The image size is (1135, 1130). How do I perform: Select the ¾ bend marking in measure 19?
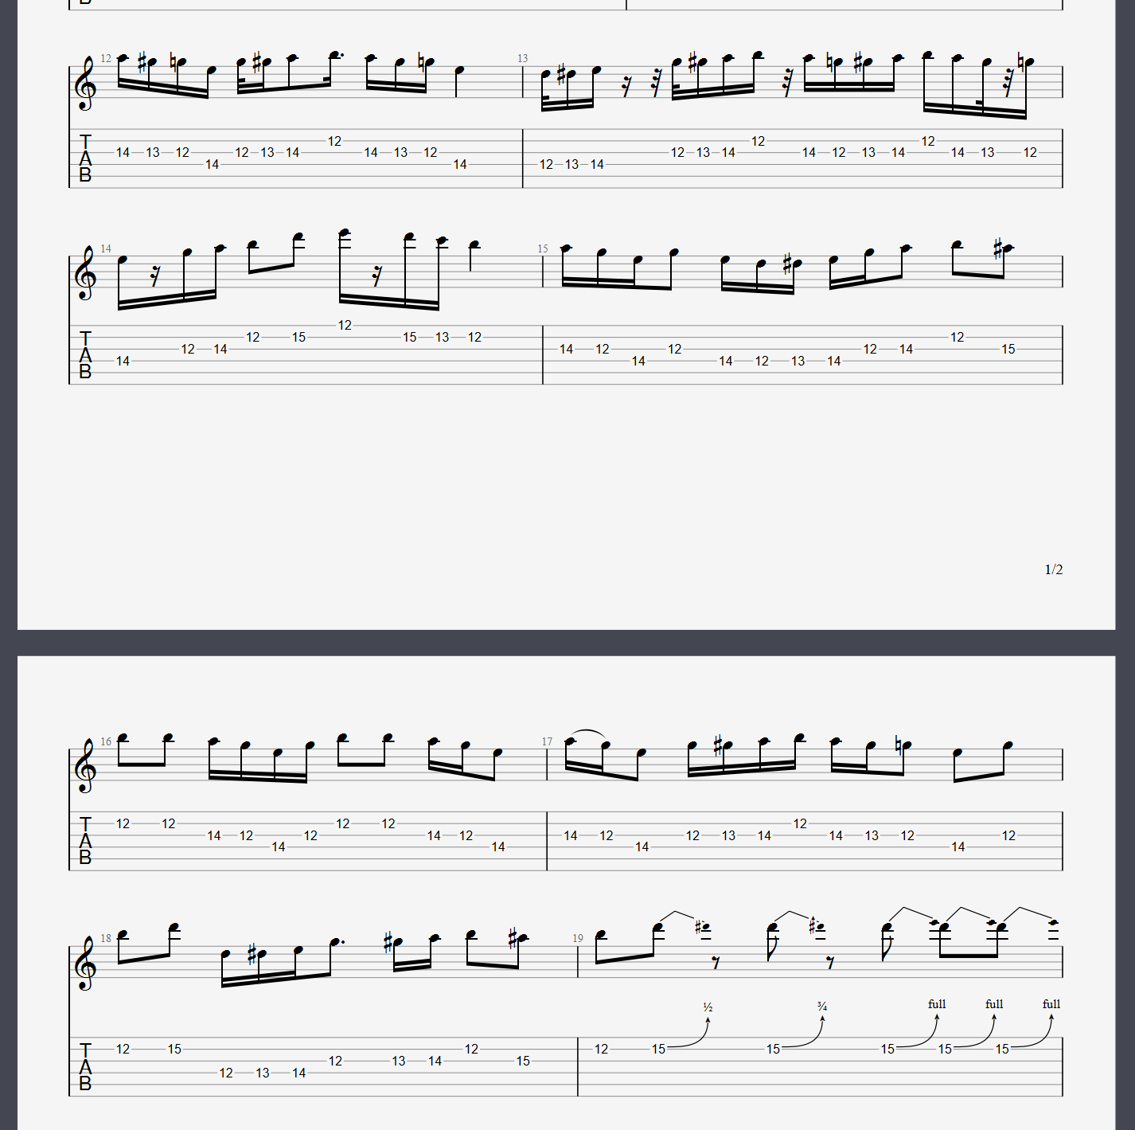[x=822, y=1007]
